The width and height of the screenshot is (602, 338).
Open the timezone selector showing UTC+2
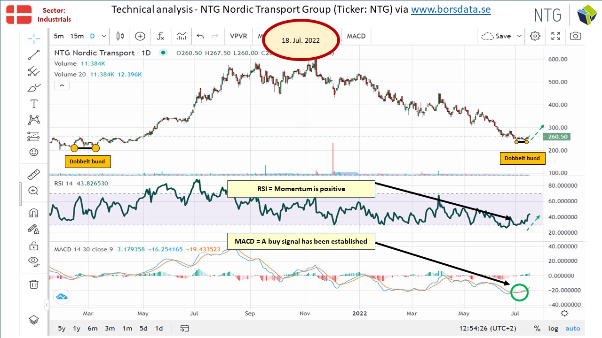click(x=487, y=329)
